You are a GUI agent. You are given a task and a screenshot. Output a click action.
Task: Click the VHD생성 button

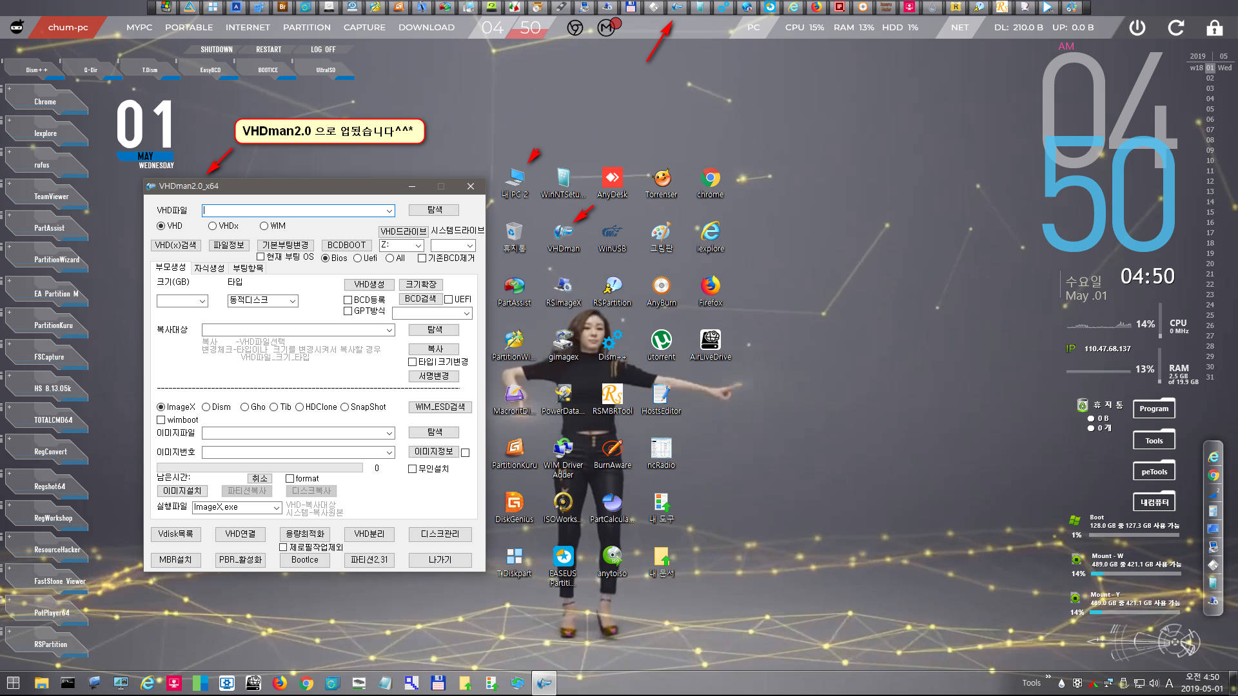coord(369,284)
